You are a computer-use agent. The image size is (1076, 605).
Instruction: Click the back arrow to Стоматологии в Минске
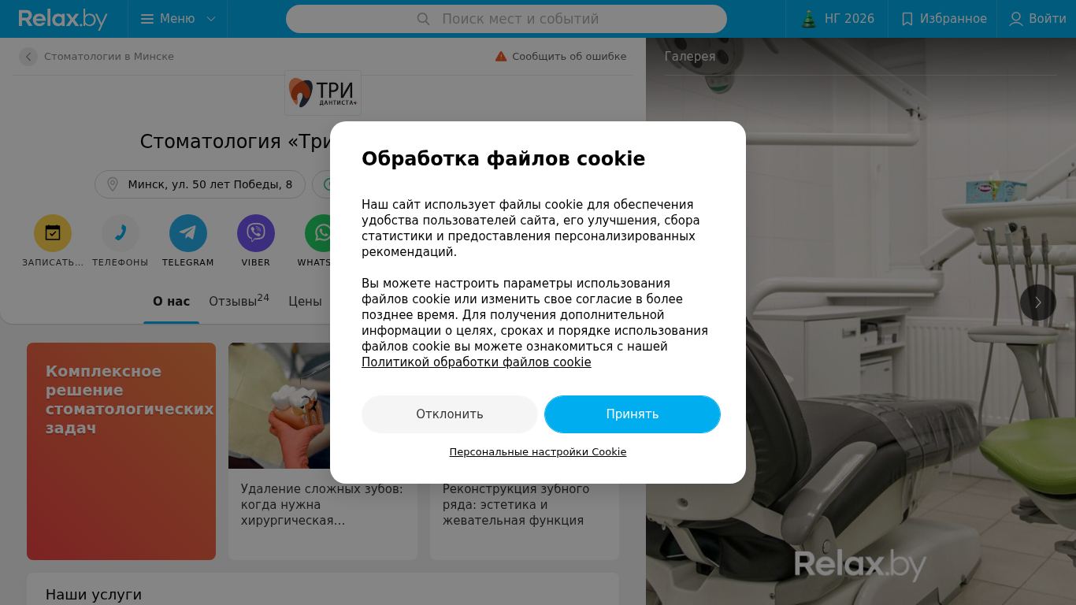28,57
